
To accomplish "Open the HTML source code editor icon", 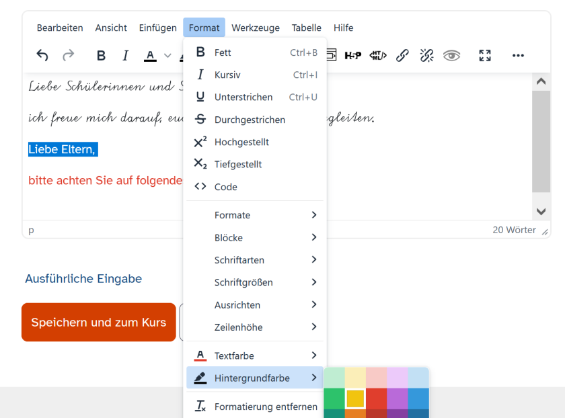I will pos(377,56).
